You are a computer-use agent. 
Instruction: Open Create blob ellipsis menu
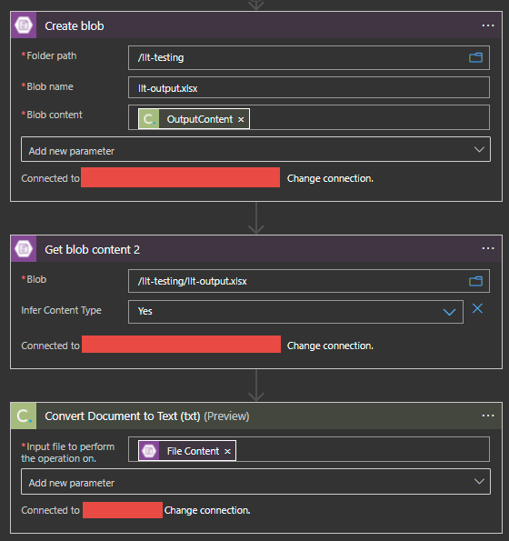coord(488,25)
